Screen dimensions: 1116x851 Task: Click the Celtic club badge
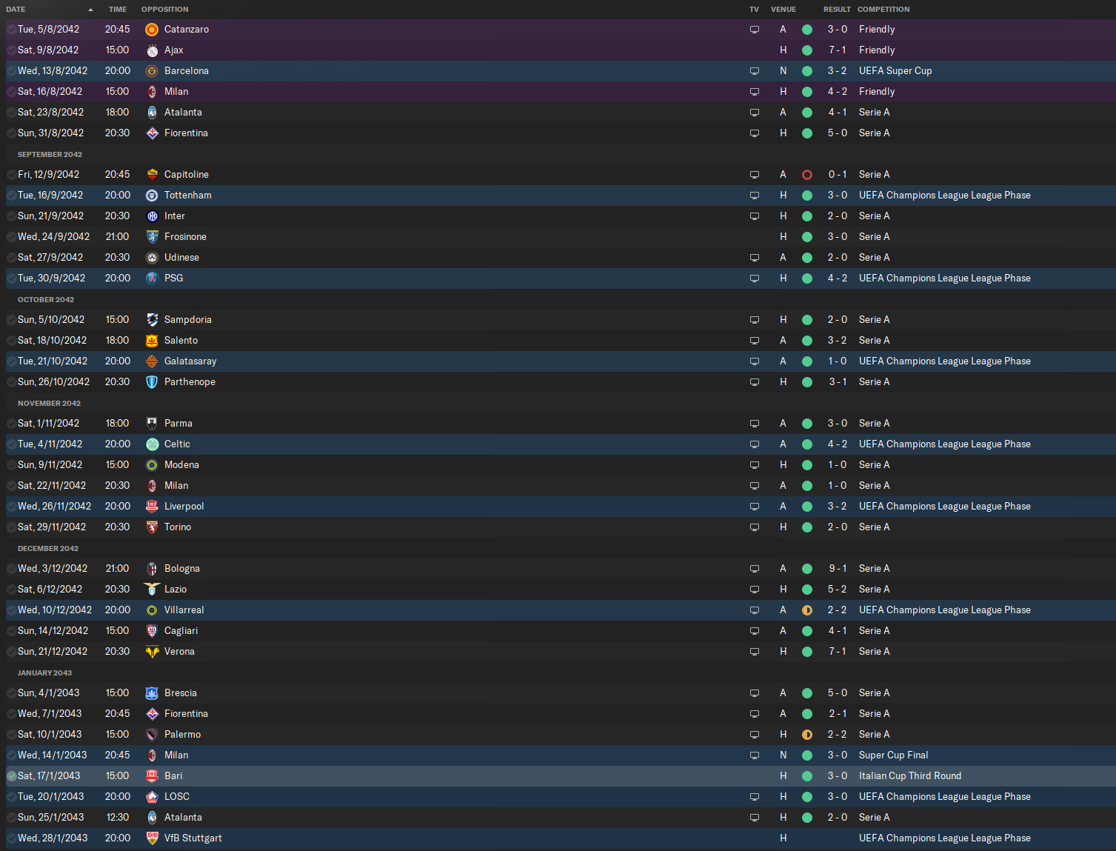(152, 444)
